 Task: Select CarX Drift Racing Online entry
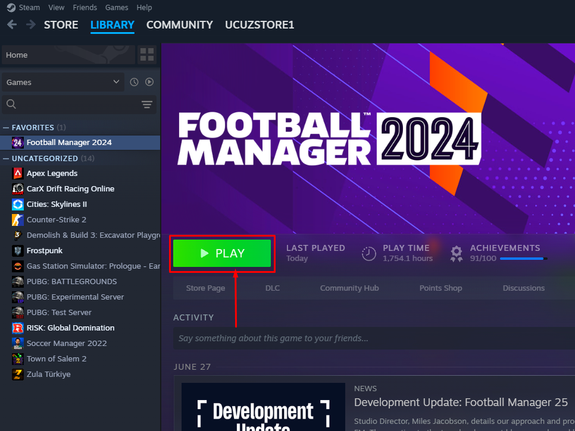[x=80, y=189]
